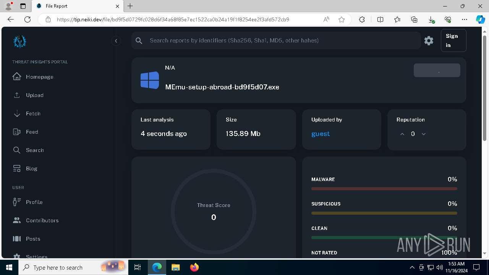489x275 pixels.
Task: Add page to favorites star icon
Action: pos(342,19)
